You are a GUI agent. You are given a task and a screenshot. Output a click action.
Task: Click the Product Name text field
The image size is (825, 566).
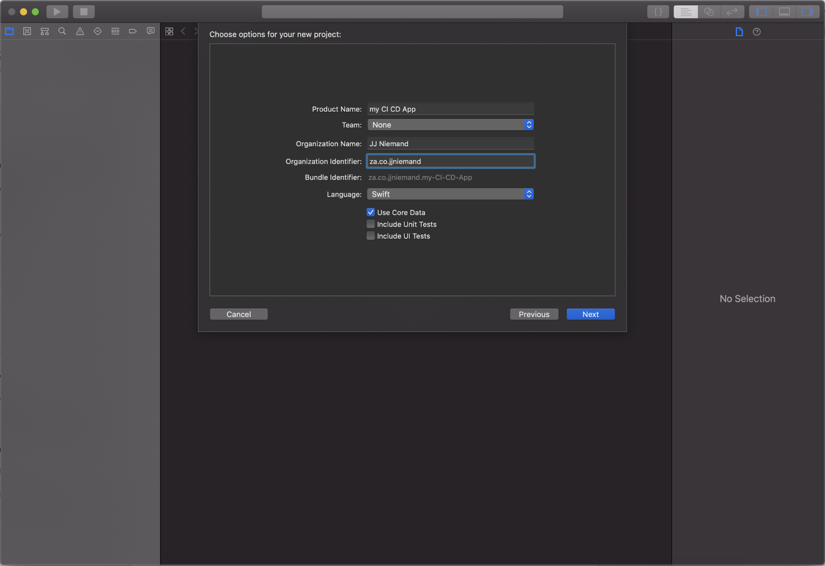450,109
